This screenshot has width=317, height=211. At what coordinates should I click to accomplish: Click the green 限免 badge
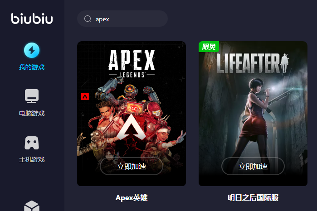209,47
